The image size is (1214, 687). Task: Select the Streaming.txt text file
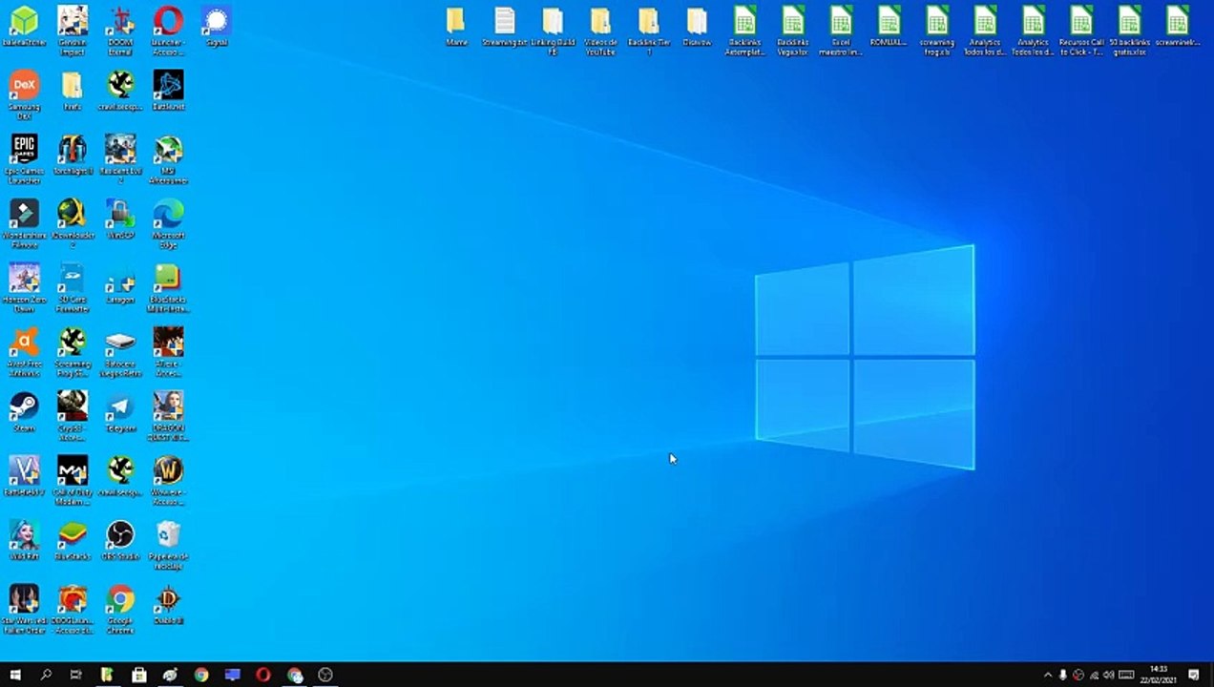(505, 26)
